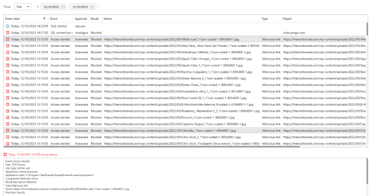Select 'Task started' event text

pyautogui.click(x=59, y=26)
